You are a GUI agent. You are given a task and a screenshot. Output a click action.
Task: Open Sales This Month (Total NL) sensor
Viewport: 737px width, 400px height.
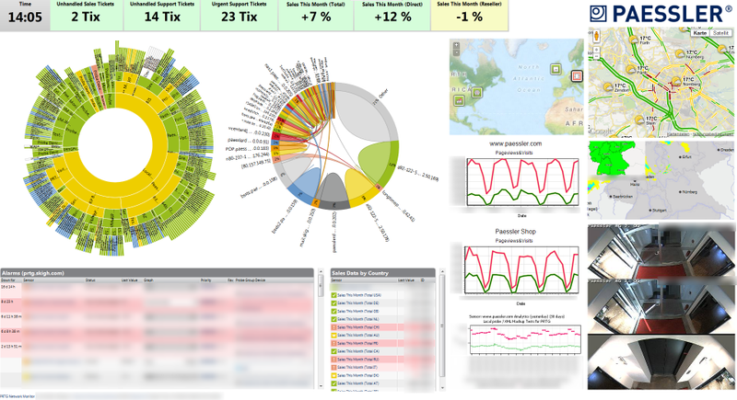coord(357,319)
